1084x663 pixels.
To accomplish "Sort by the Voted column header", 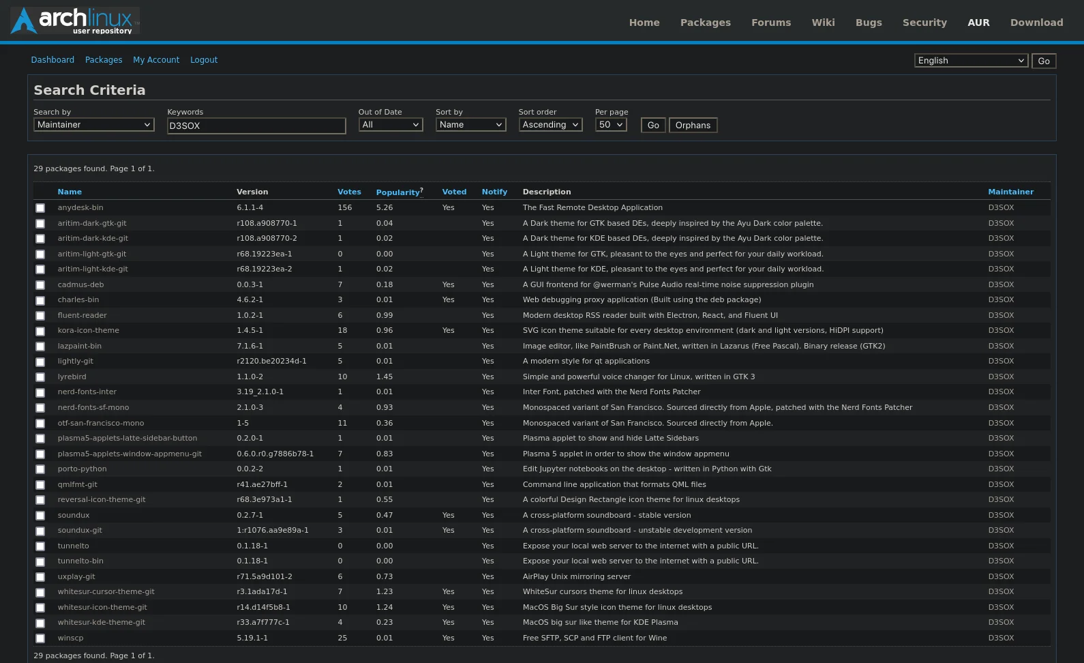I will coord(454,192).
